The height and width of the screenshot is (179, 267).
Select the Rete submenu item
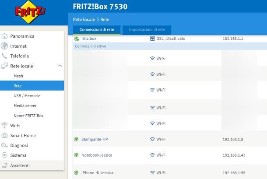pyautogui.click(x=32, y=86)
